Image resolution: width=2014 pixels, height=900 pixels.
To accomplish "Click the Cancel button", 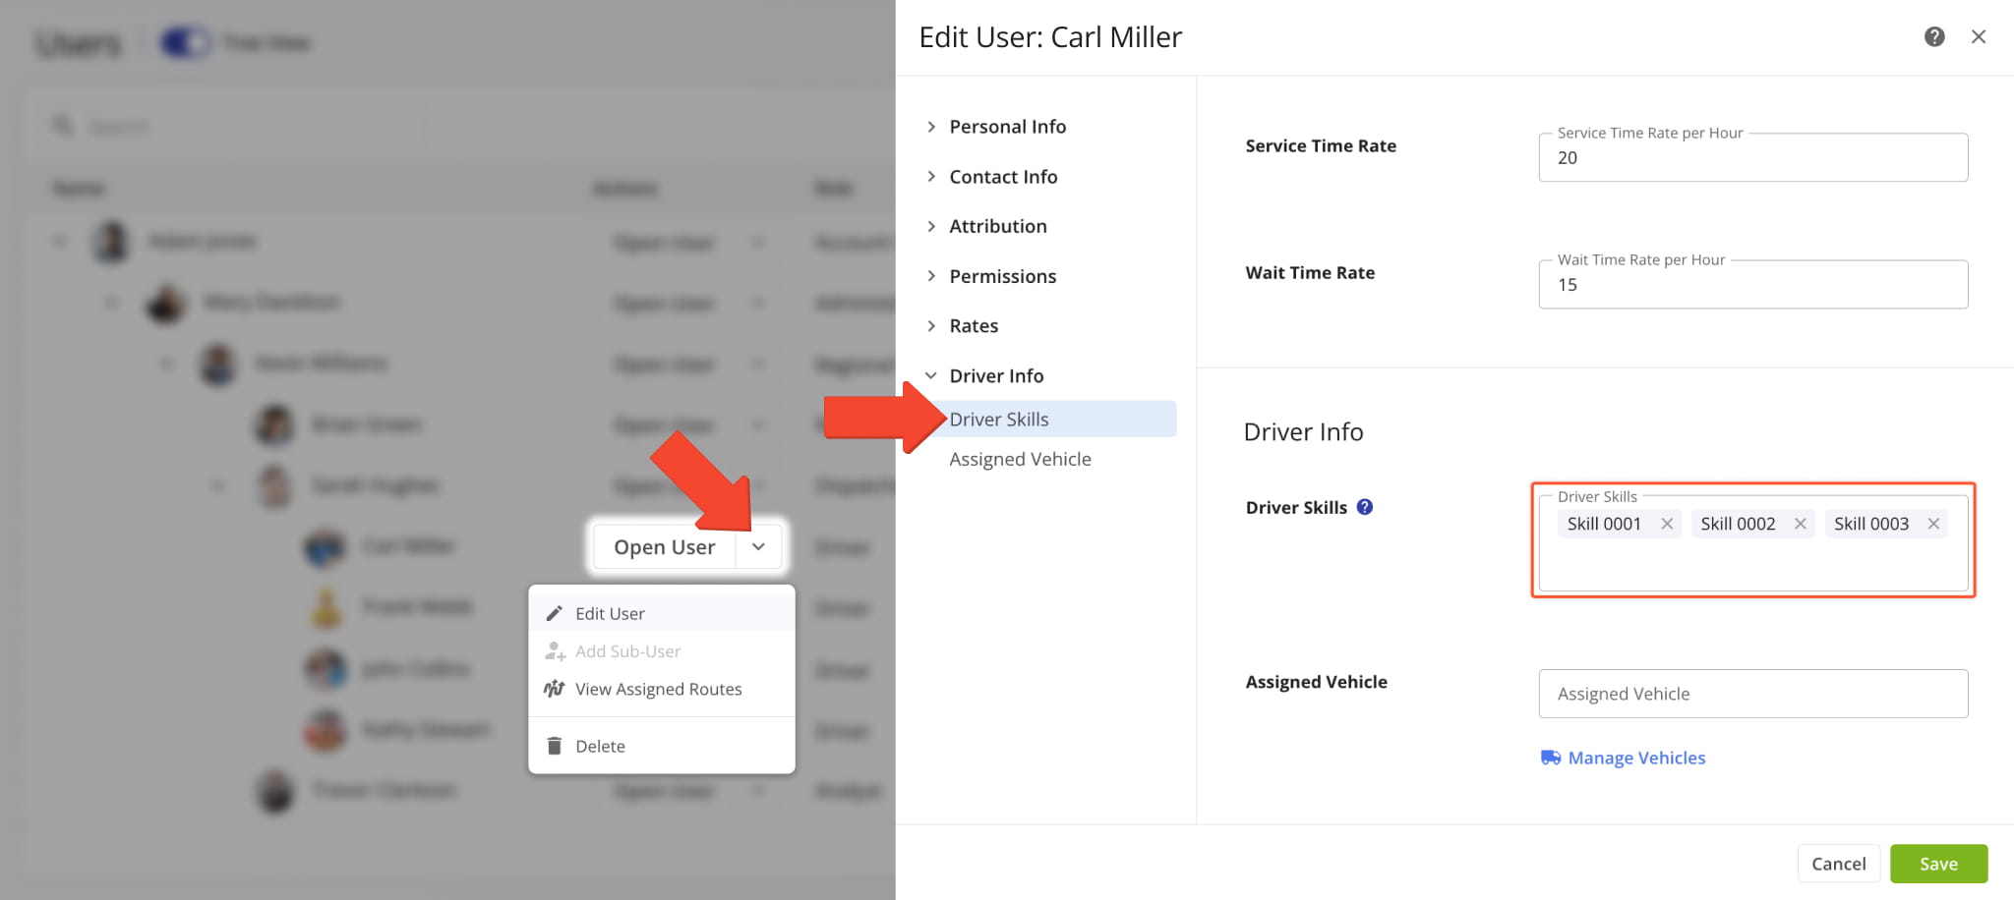I will (x=1837, y=864).
